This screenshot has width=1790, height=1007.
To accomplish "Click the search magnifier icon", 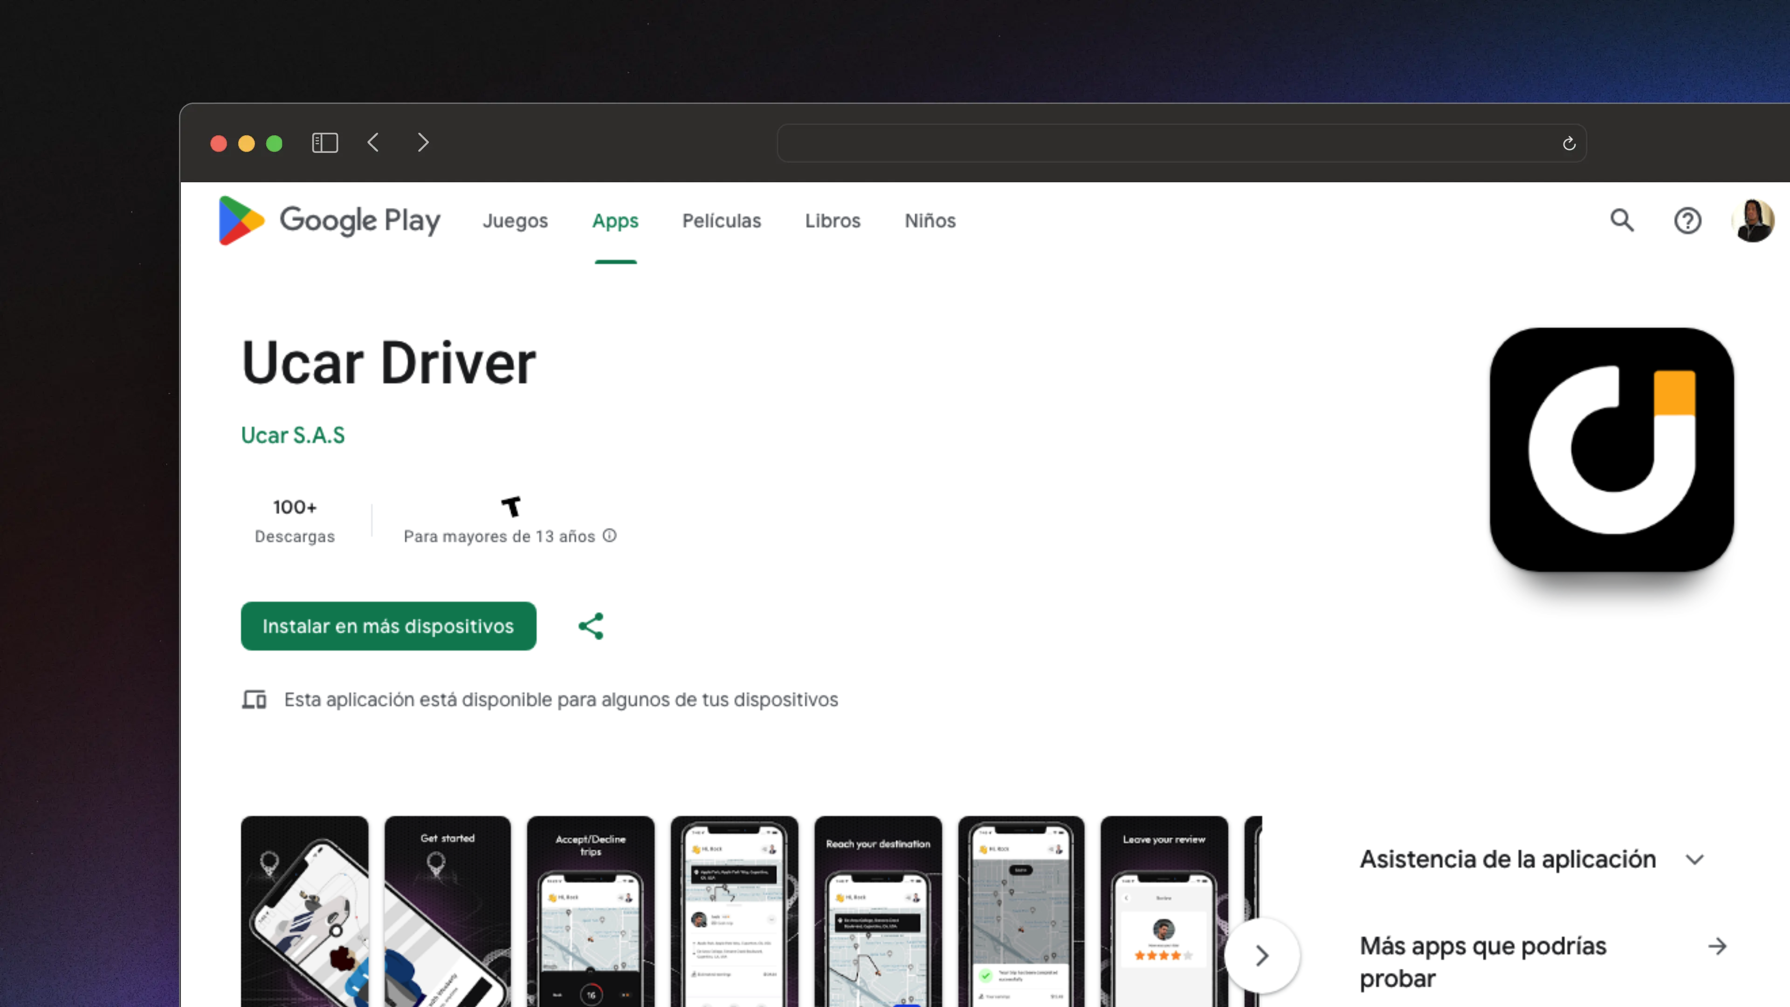I will coord(1622,221).
